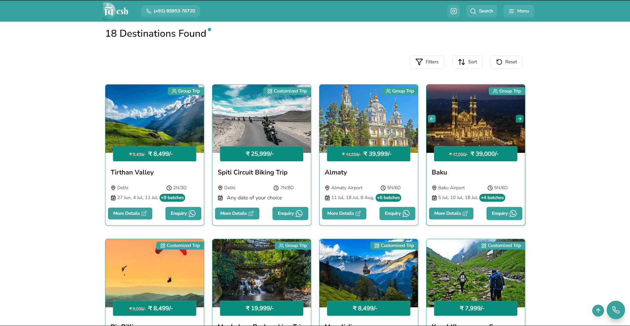Click the 2N/3D duration on Tirthan Valley
Image resolution: width=630 pixels, height=326 pixels.
[x=180, y=188]
